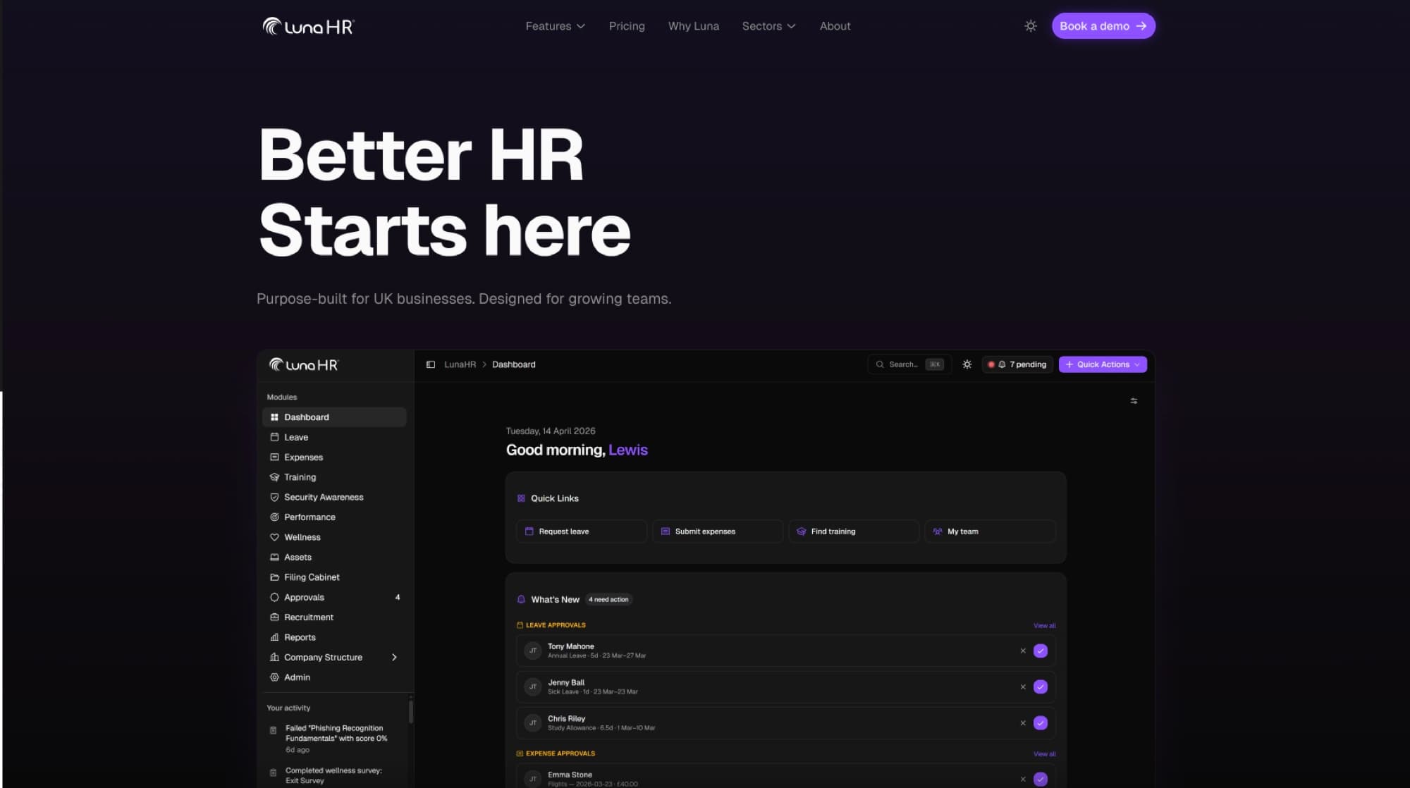Open the Quick Actions dropdown
This screenshot has width=1410, height=788.
pyautogui.click(x=1103, y=364)
